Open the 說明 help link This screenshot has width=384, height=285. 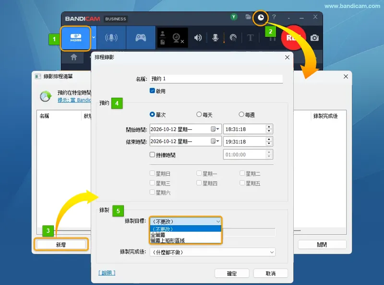click(x=107, y=273)
